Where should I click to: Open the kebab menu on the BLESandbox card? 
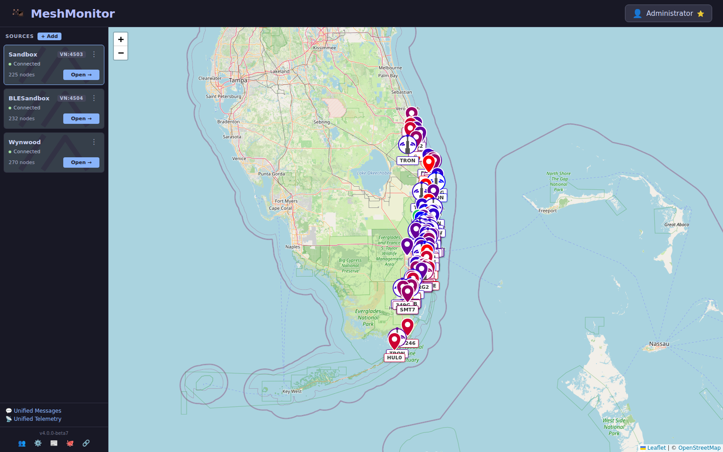tap(94, 98)
